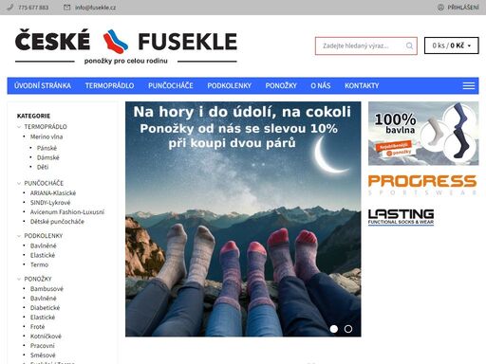Click the PŘIHLÁŠENÍ login link
486x364 pixels.
[x=463, y=8]
